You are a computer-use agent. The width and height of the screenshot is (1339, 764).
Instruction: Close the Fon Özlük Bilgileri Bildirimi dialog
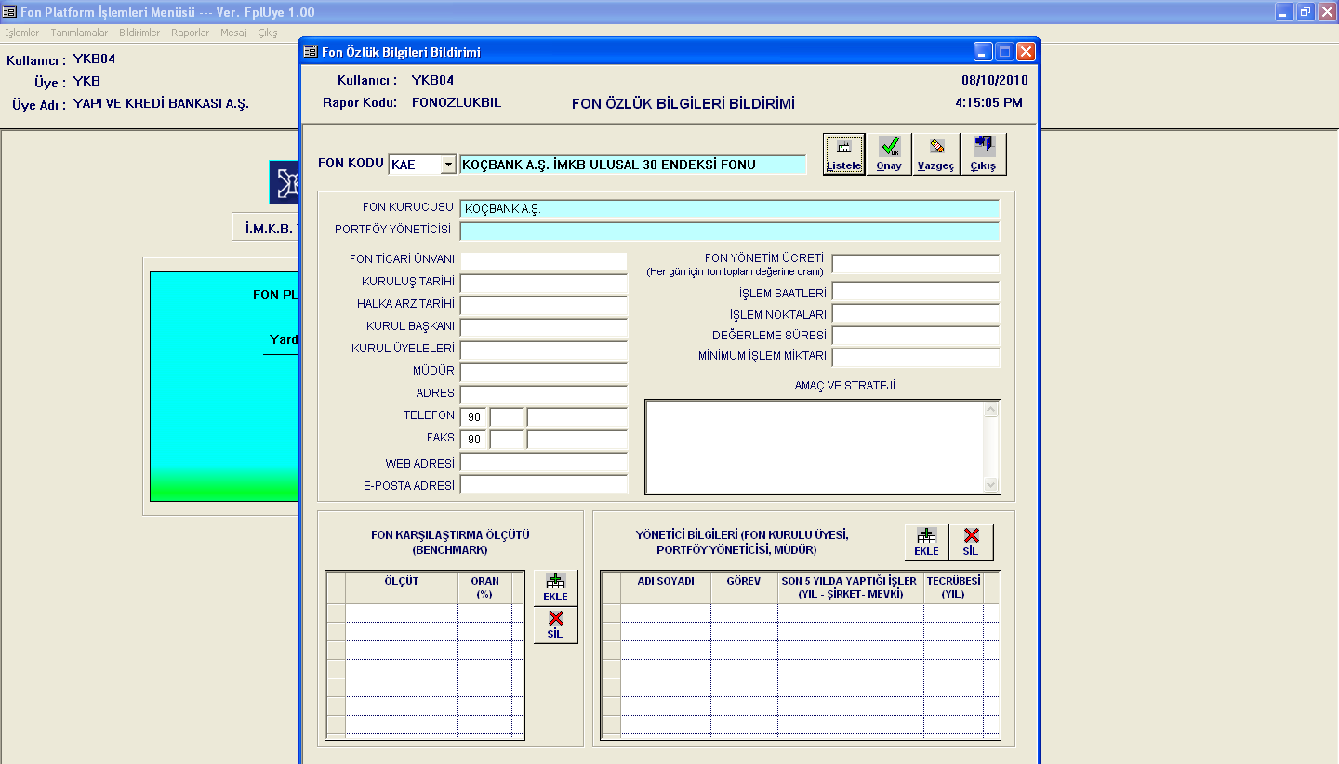tap(1026, 52)
